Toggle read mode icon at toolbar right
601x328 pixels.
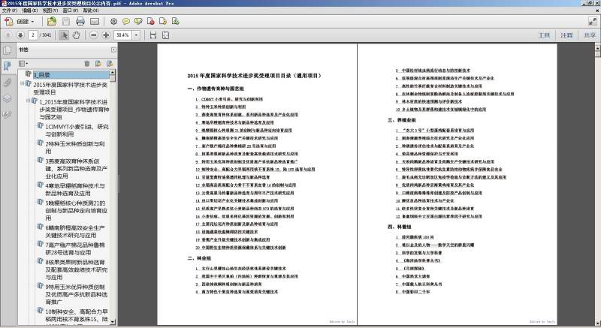(593, 22)
